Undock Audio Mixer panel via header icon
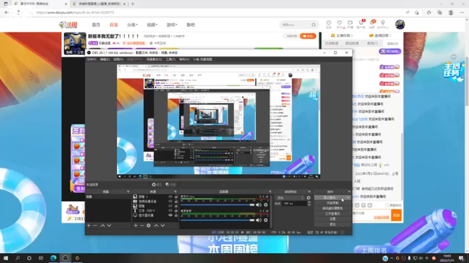Image resolution: width=469 pixels, height=263 pixels. tap(270, 192)
